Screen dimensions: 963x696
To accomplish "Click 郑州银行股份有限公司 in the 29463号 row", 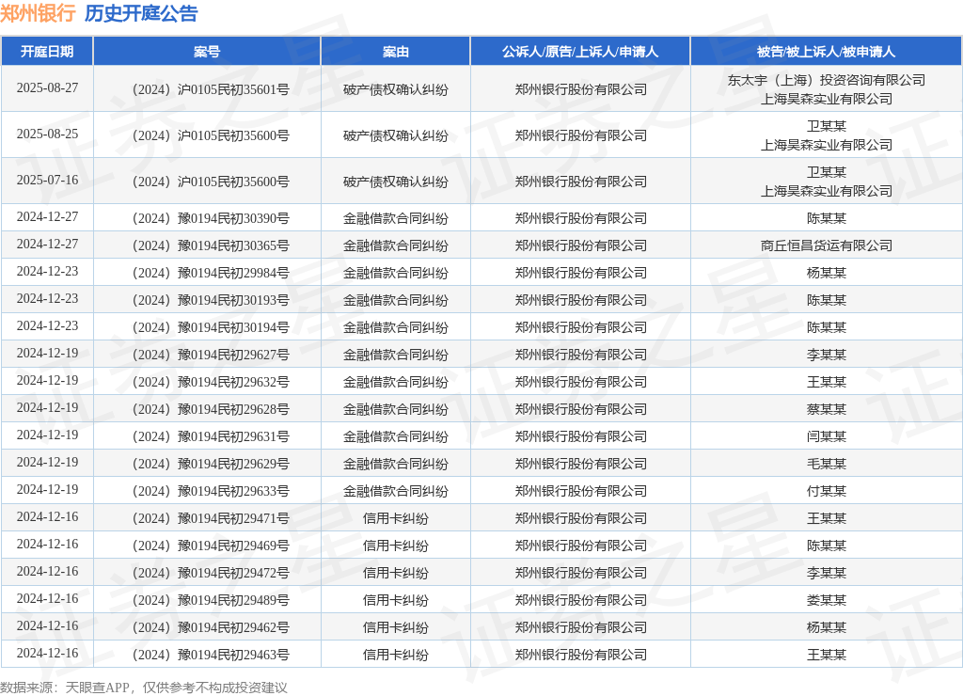I will pos(580,655).
